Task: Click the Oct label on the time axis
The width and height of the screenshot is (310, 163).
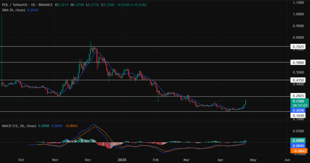Action: (21, 159)
